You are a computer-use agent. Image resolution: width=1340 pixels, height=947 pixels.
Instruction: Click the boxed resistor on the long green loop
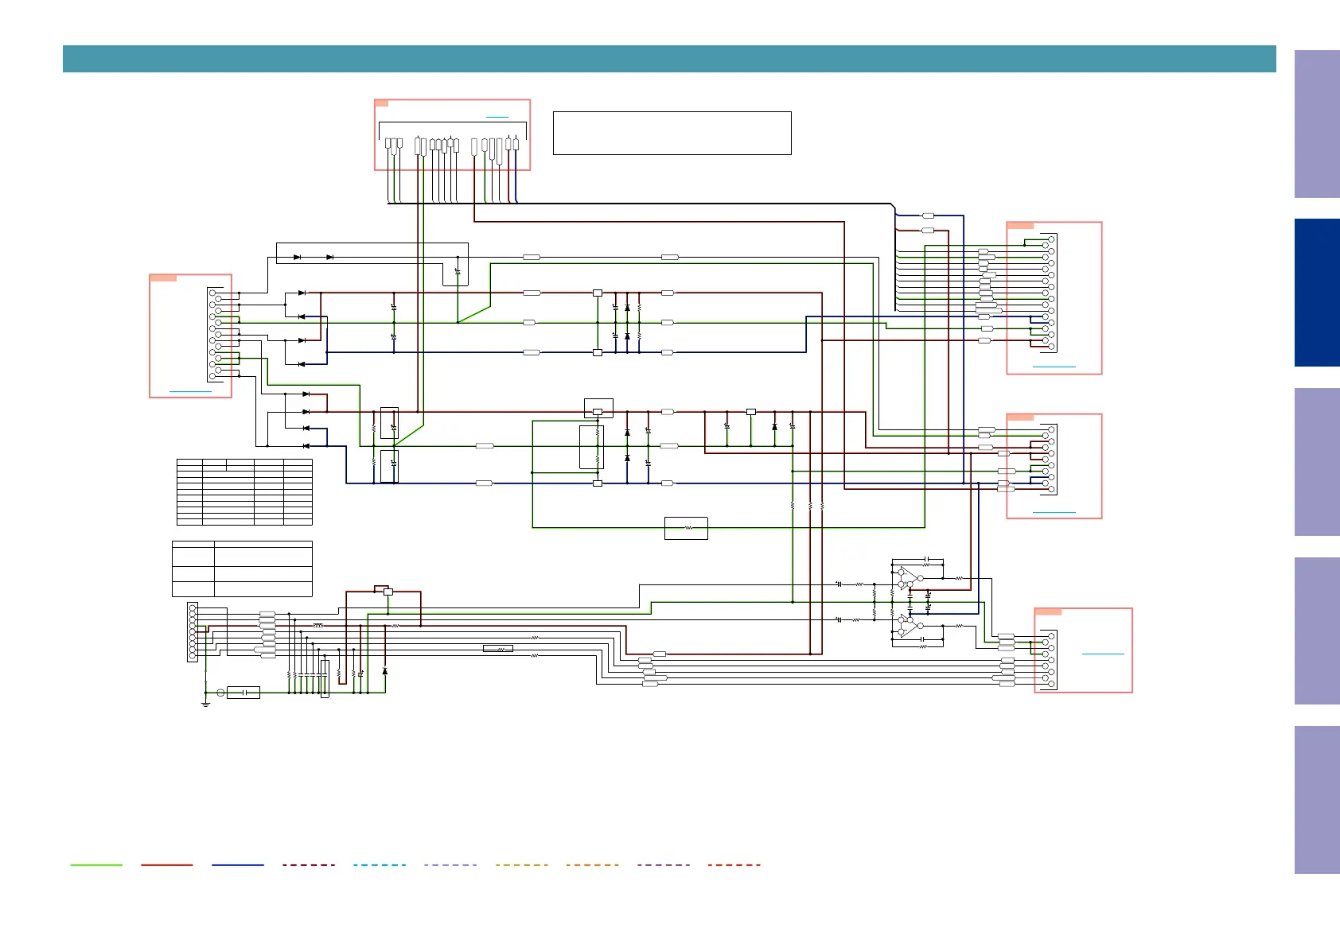686,528
